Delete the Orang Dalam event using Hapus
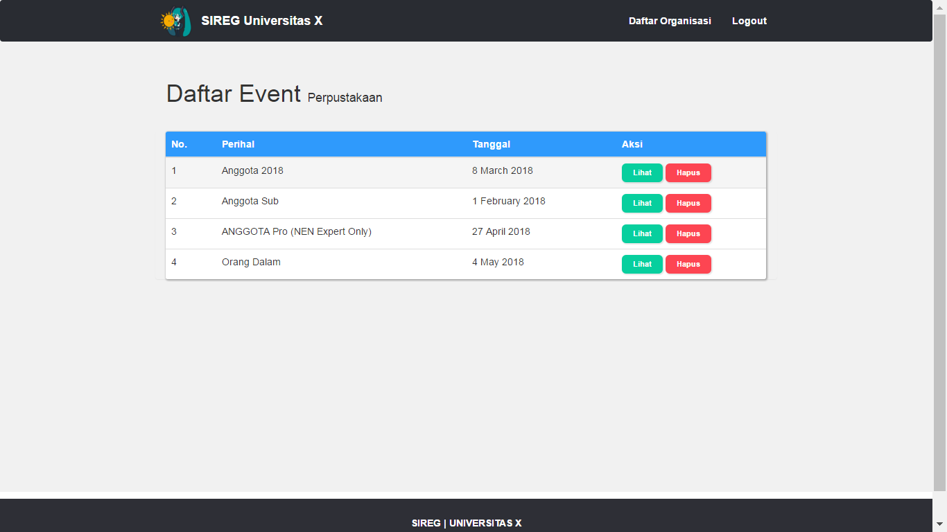 (688, 264)
